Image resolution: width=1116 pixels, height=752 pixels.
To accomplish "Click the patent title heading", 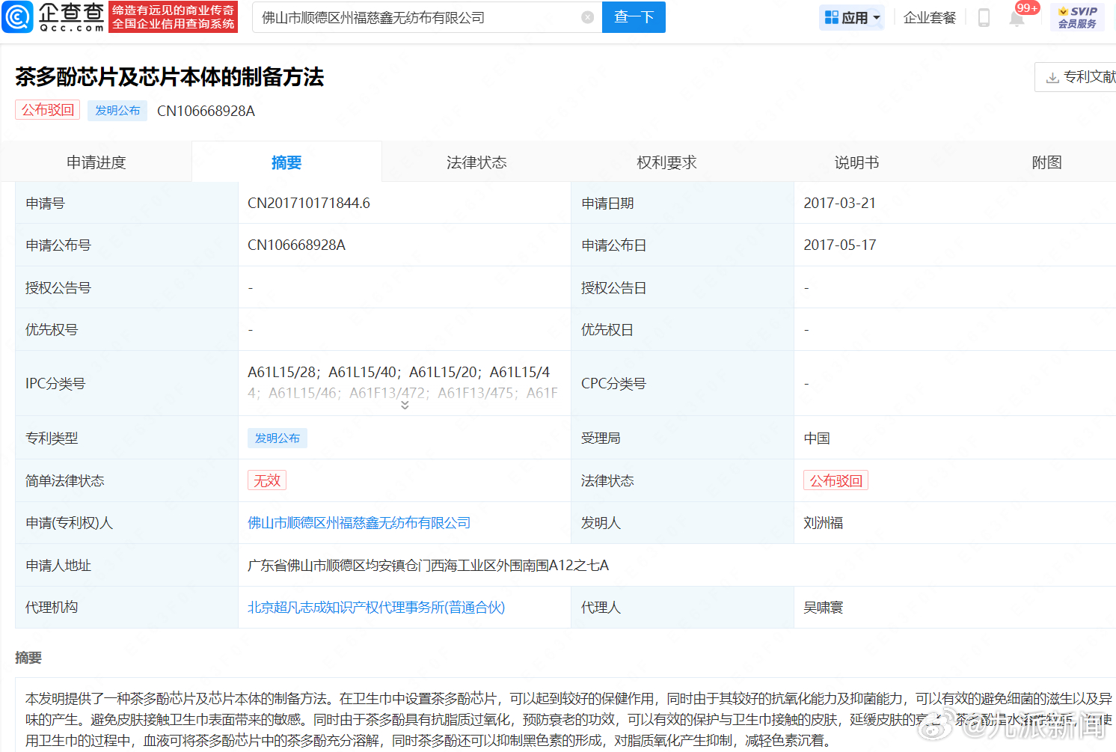I will pyautogui.click(x=170, y=77).
